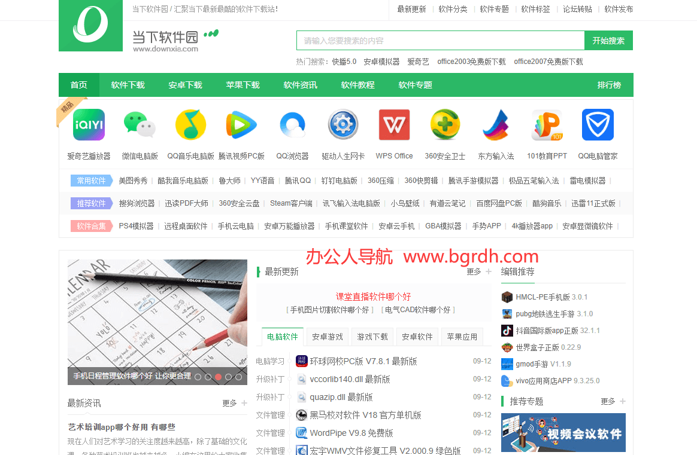Open the 360安全卫士 icon
This screenshot has height=455, width=697.
click(x=445, y=124)
